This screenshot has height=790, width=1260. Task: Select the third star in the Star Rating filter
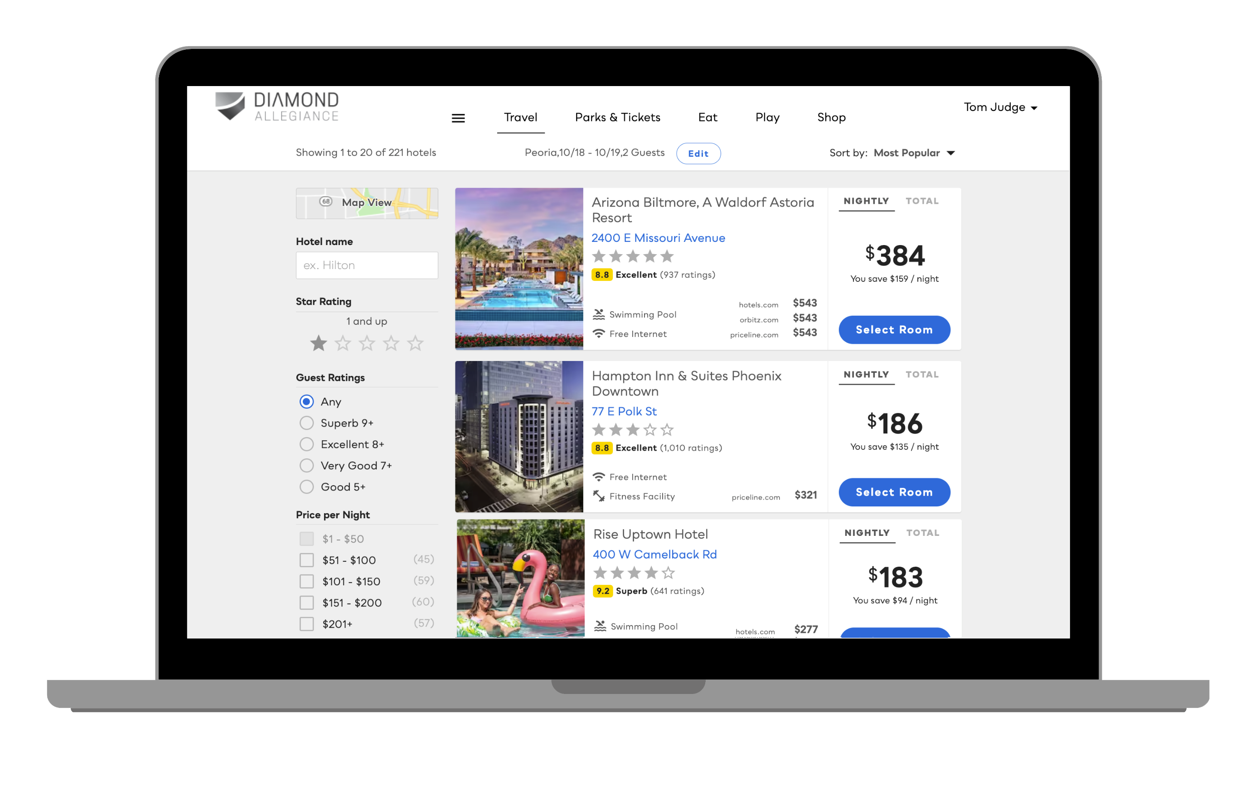pos(367,343)
